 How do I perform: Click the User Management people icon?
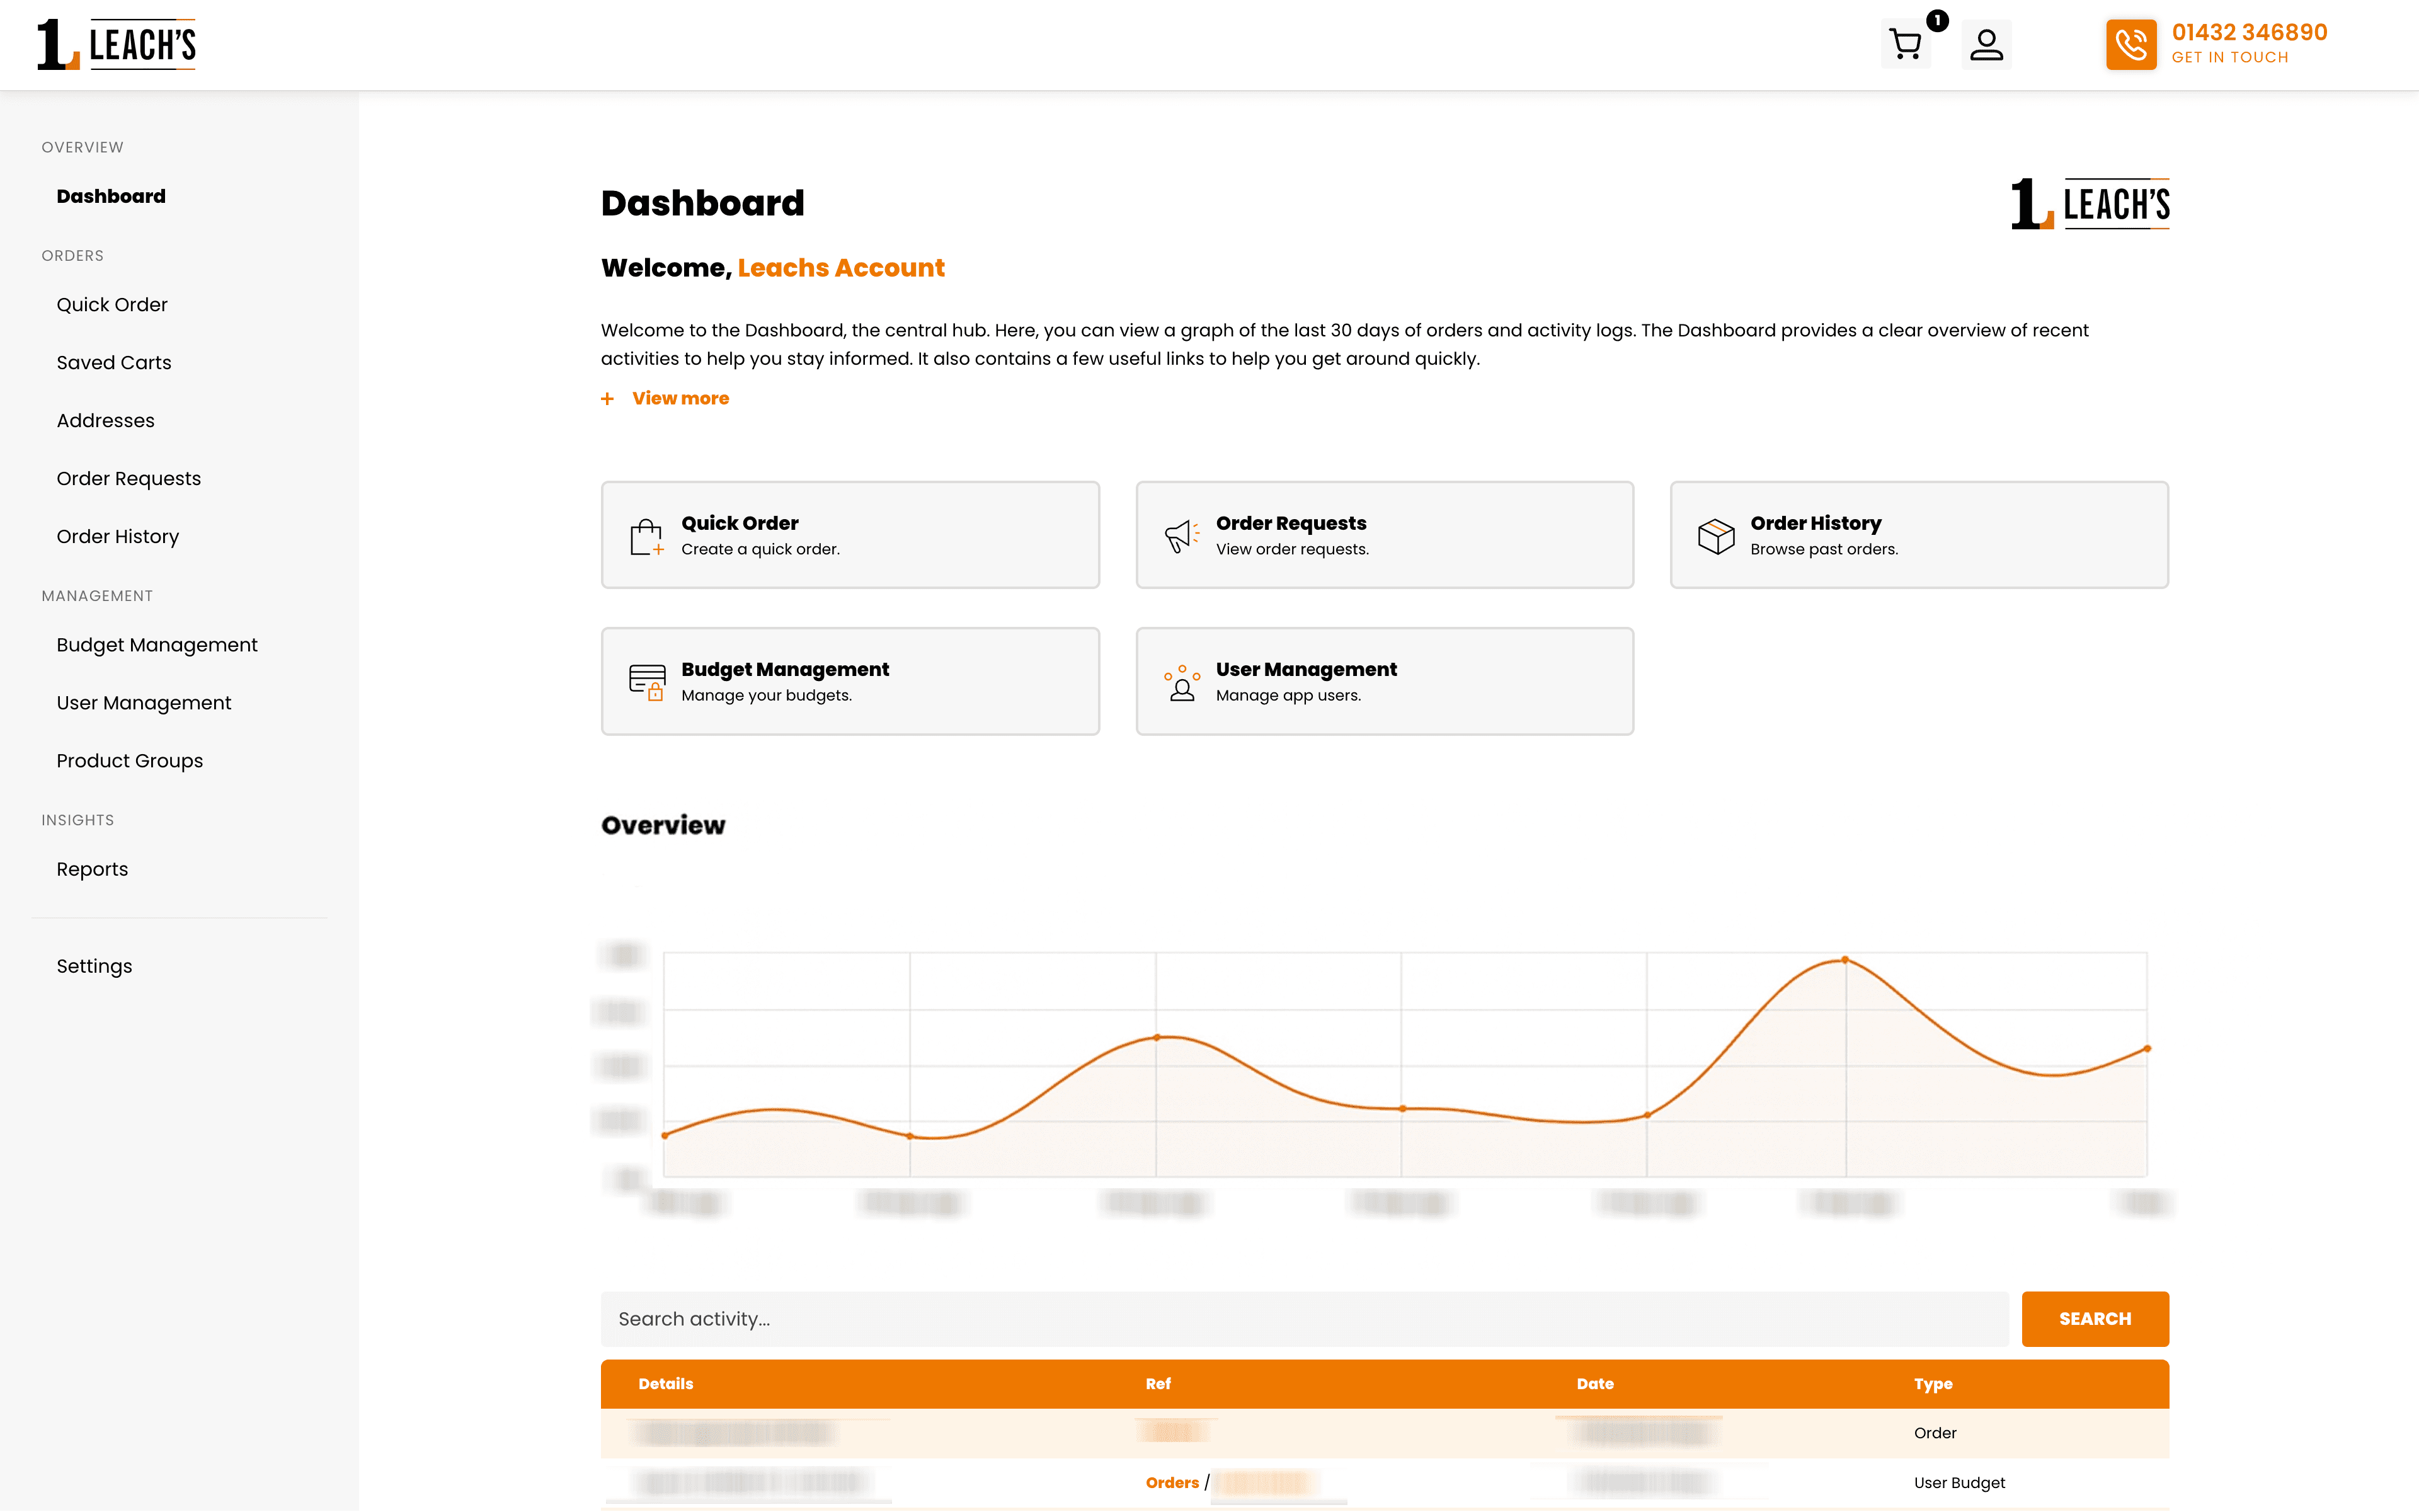pyautogui.click(x=1181, y=681)
